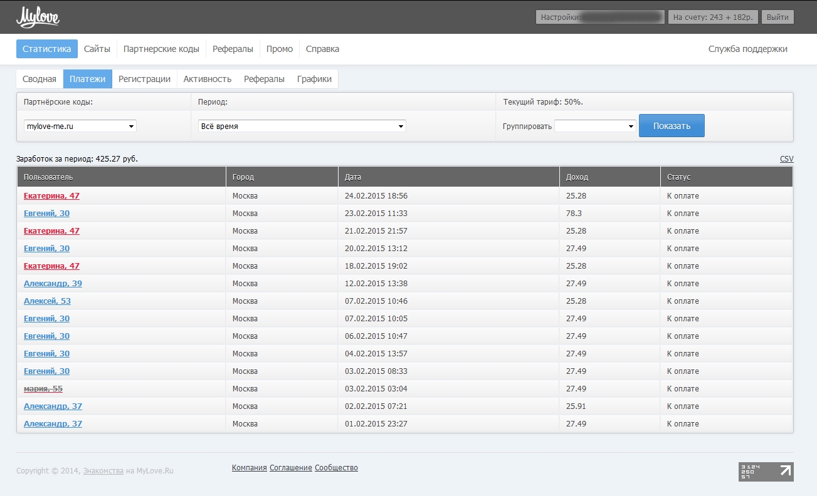Click the MyLove logo
817x496 pixels.
point(38,17)
